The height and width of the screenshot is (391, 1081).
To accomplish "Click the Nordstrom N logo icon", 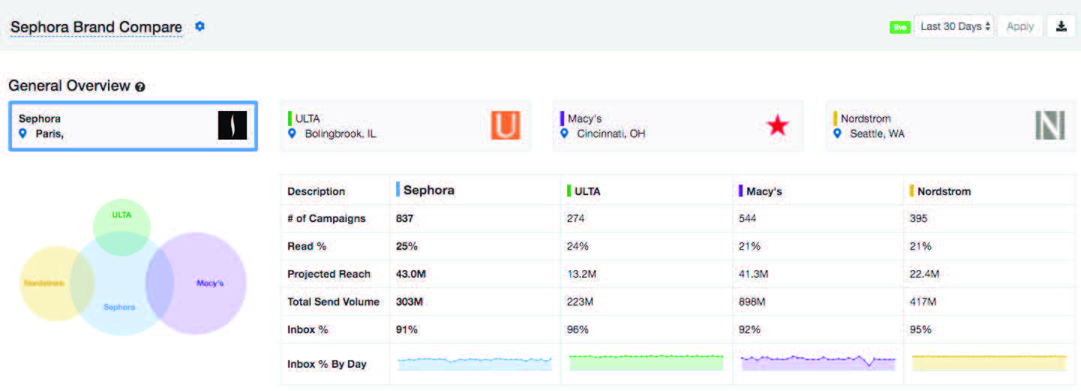I will coord(1050,125).
